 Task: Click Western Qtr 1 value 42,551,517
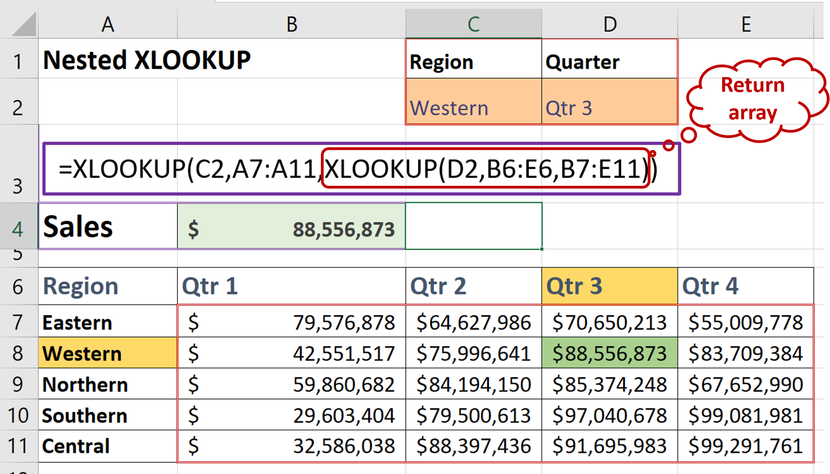click(292, 353)
